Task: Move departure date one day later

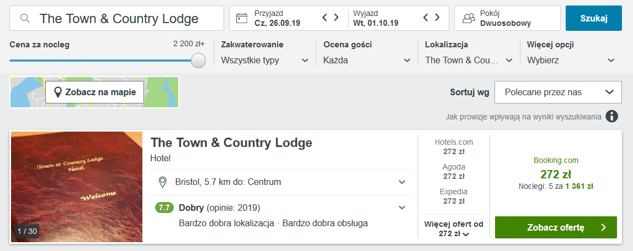Action: (437, 17)
